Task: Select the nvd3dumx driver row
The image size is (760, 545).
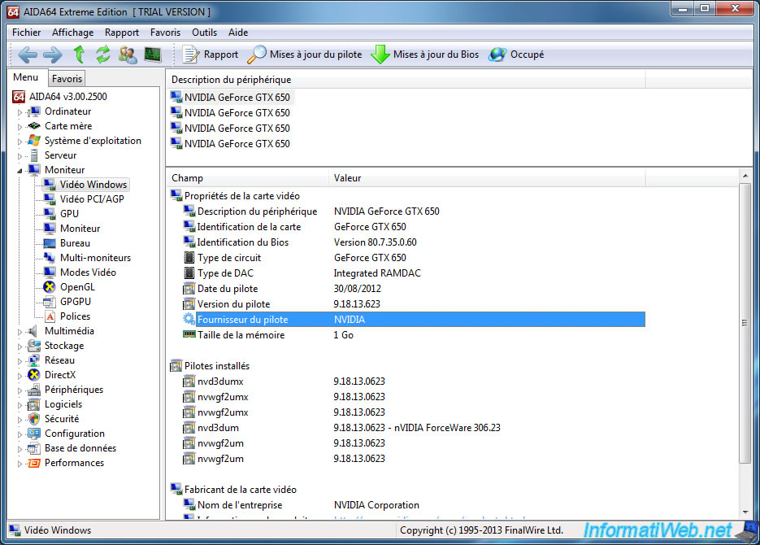Action: coord(414,381)
